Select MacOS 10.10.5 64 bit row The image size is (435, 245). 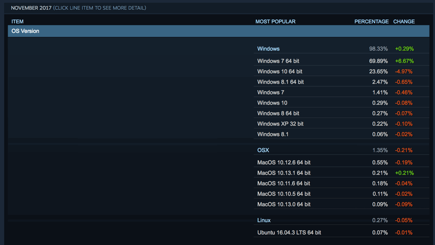click(341, 194)
